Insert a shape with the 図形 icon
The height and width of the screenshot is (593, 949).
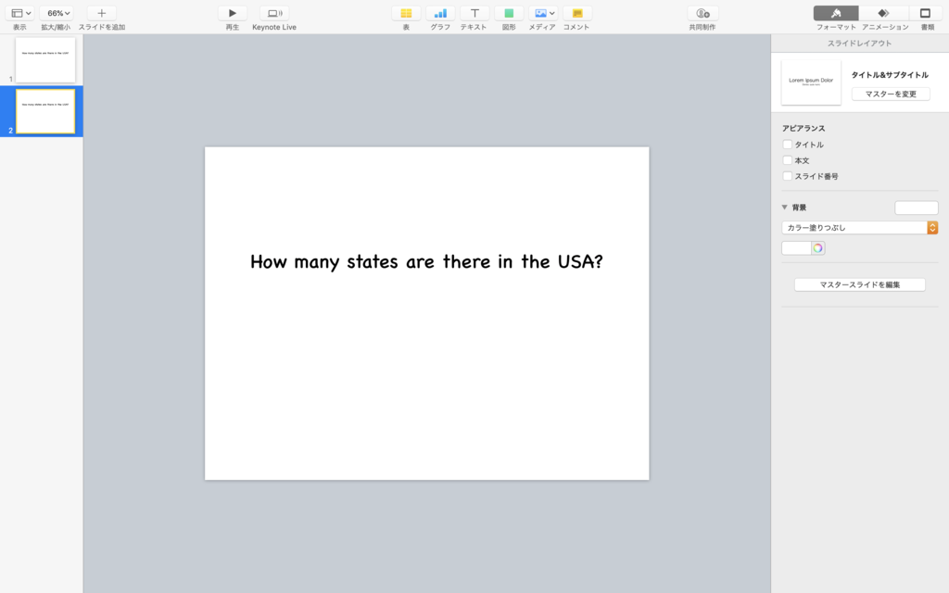[x=509, y=13]
